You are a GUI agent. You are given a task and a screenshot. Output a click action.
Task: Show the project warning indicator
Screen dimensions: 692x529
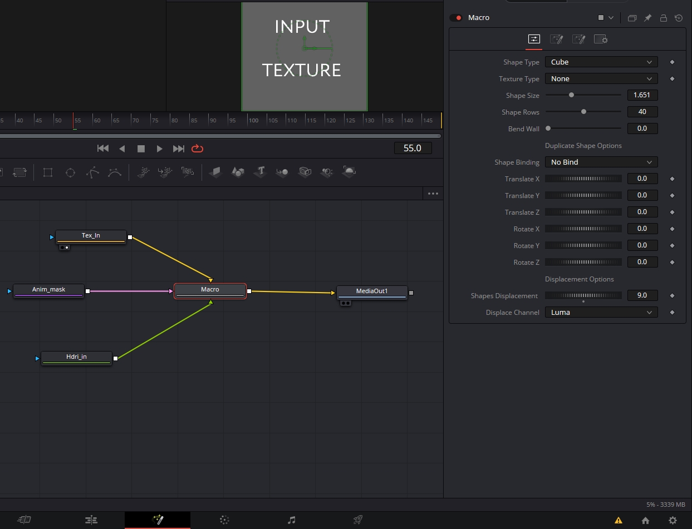(x=619, y=521)
